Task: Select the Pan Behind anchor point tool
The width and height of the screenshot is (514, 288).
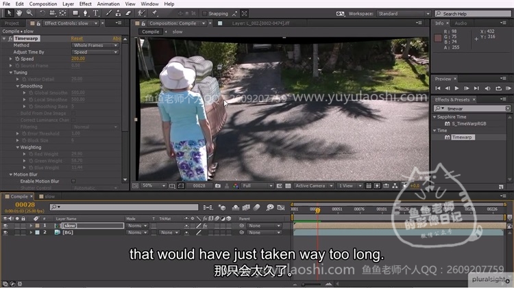Action: pos(62,13)
